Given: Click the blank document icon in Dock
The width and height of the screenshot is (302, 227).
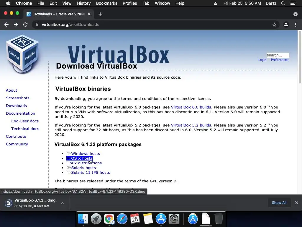Looking at the screenshot, I should [x=206, y=219].
